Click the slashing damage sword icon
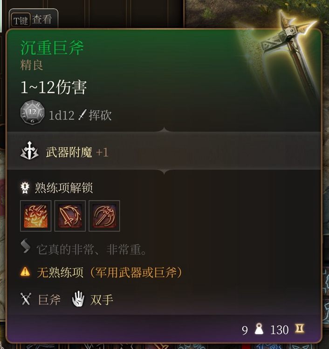Screen dimensions: 329x349 point(82,115)
